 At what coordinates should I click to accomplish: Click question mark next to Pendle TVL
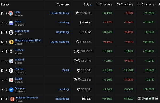click(79, 70)
